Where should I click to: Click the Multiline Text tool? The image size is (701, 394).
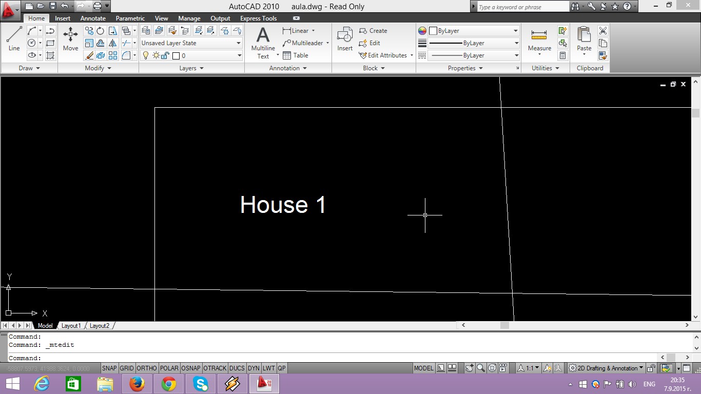click(x=263, y=42)
